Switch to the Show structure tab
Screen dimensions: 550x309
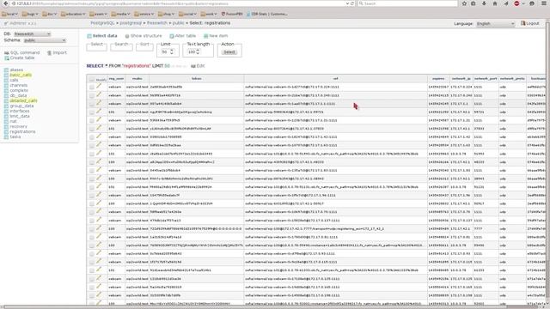pos(144,36)
